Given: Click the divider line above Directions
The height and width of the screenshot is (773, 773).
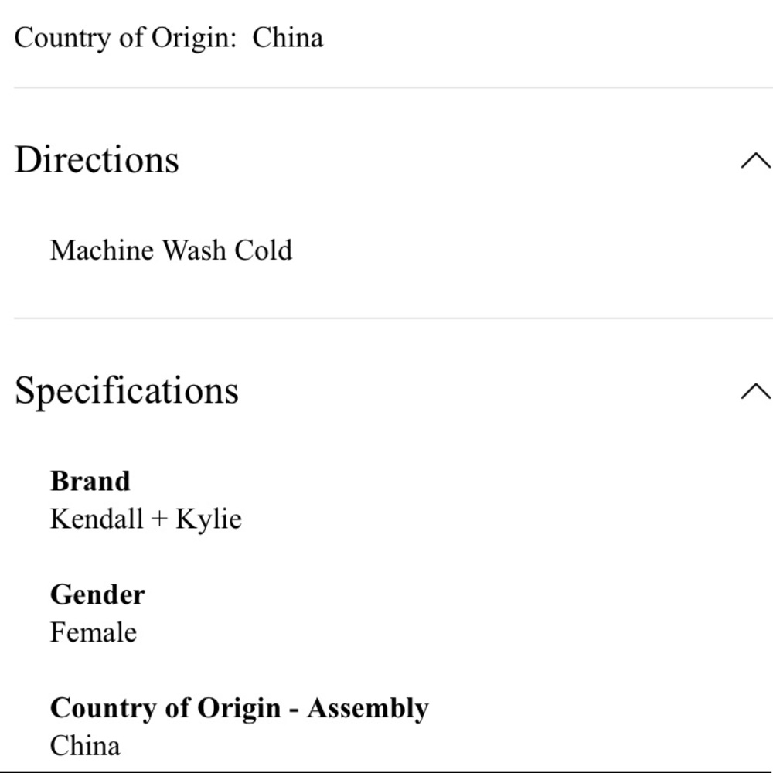Looking at the screenshot, I should pos(386,87).
